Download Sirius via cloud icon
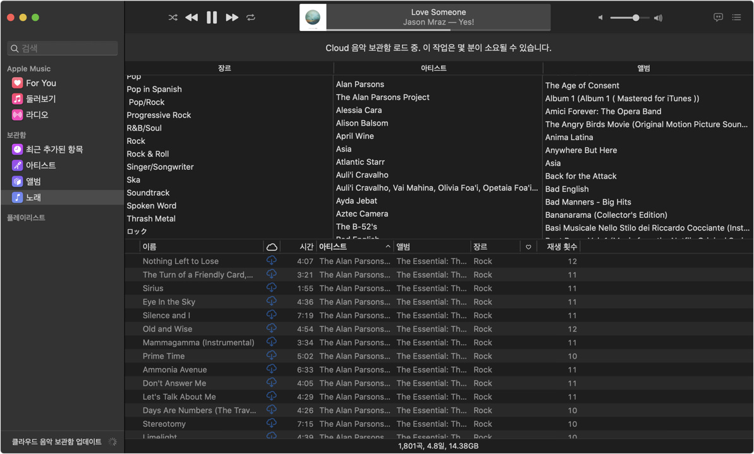754x454 pixels. (272, 287)
